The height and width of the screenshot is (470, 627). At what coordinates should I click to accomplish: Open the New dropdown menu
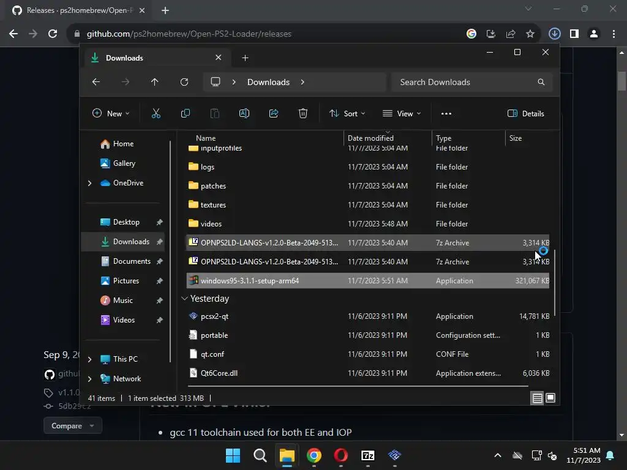pyautogui.click(x=111, y=113)
